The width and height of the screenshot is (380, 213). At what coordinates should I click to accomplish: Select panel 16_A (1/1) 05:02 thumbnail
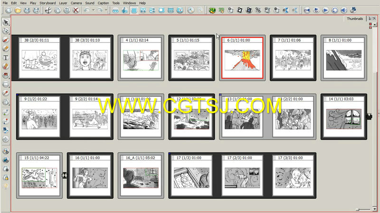[x=141, y=175]
